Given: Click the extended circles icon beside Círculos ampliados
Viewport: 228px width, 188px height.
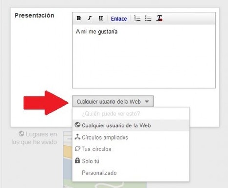Looking at the screenshot, I should point(77,137).
